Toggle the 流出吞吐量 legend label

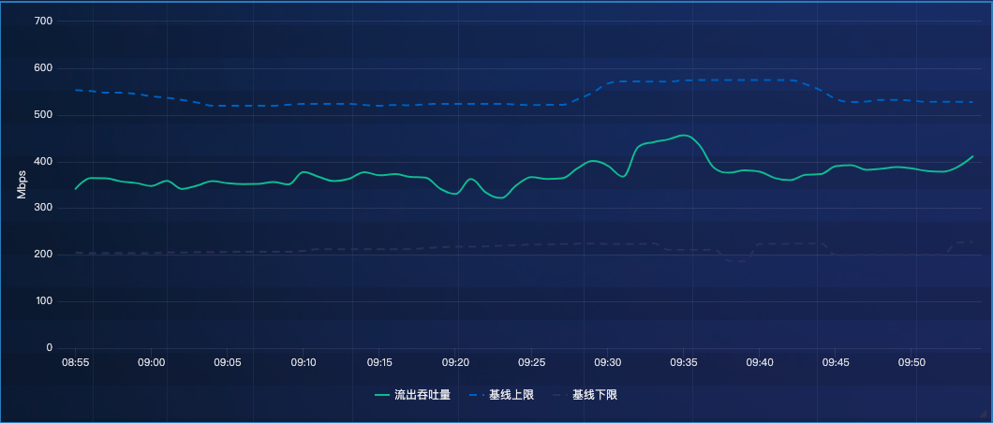tap(422, 395)
